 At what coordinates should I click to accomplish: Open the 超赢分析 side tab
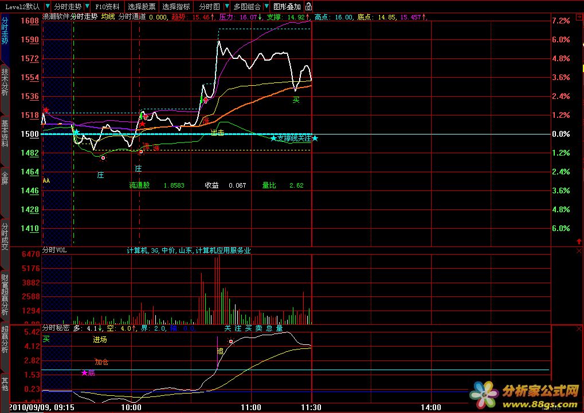point(5,339)
